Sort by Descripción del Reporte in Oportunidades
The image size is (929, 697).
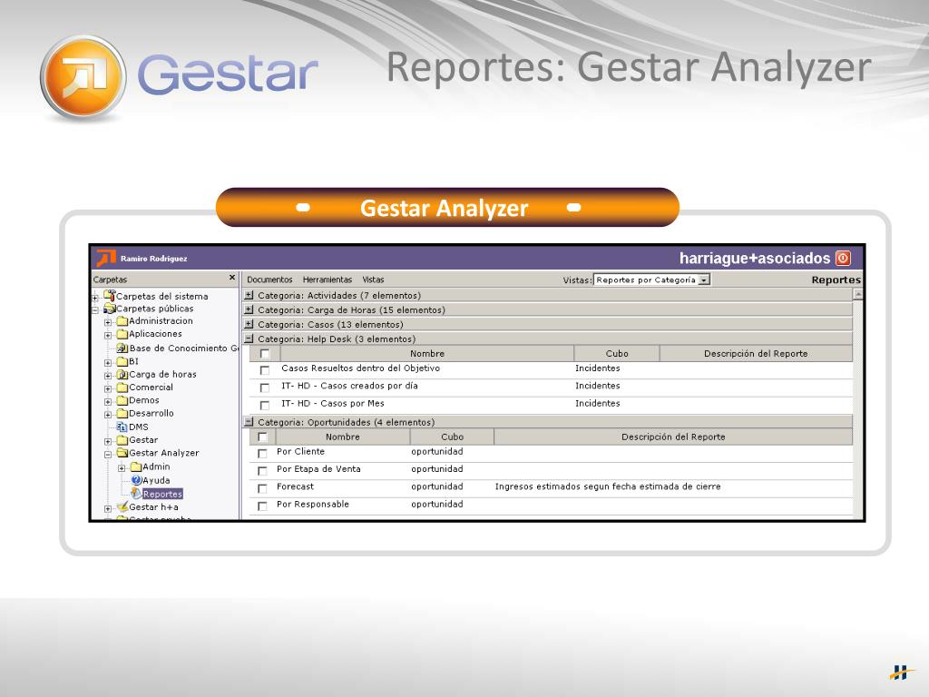click(673, 437)
